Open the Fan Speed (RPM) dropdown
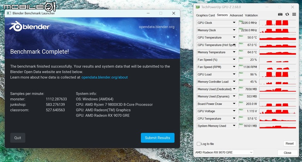This screenshot has height=162, width=302. pos(234,67)
